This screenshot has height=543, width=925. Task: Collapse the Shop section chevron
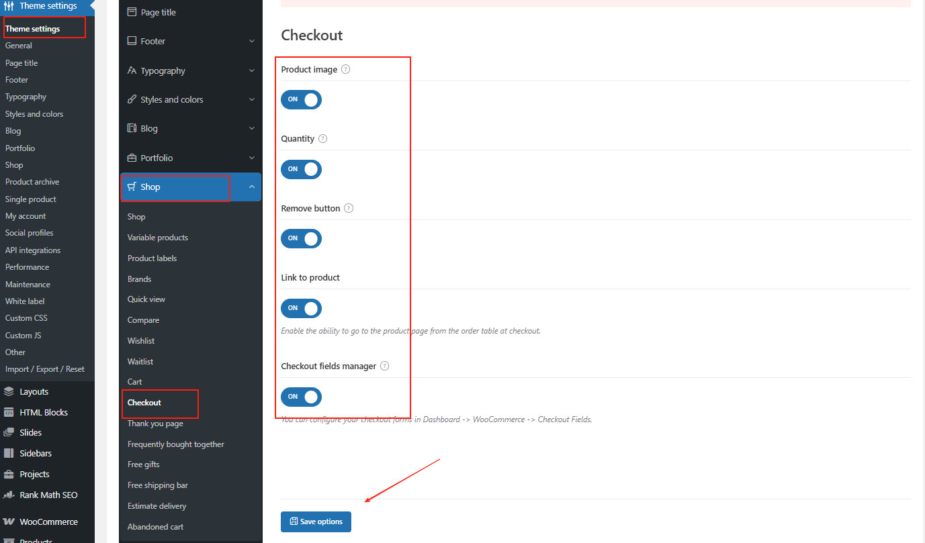tap(253, 187)
